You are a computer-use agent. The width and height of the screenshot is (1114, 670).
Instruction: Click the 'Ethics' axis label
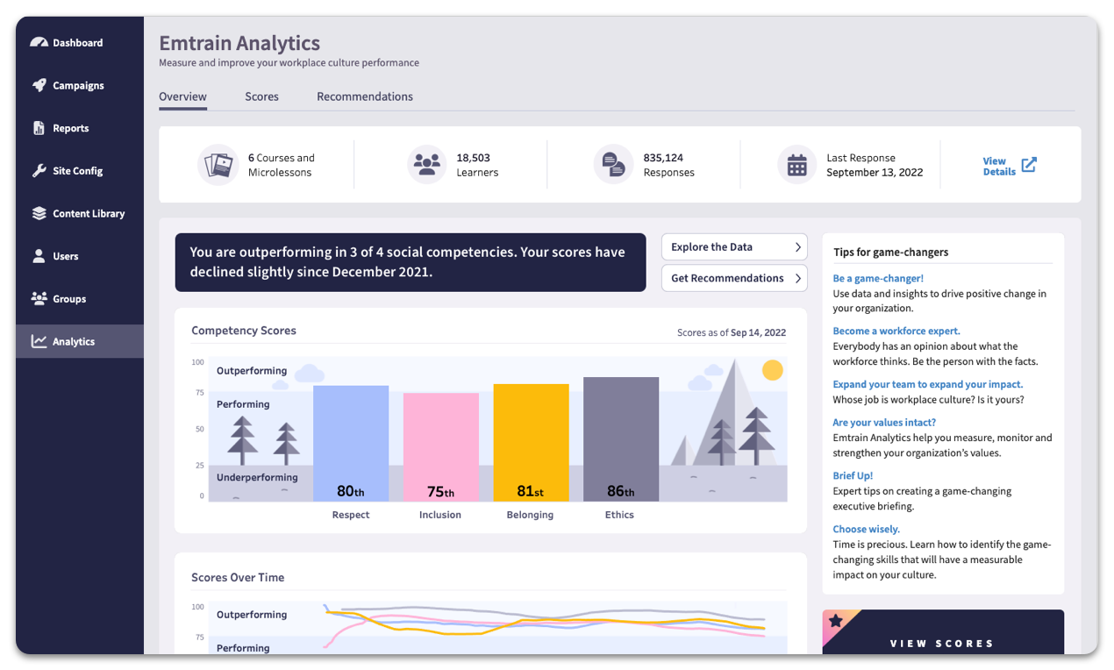pos(619,515)
